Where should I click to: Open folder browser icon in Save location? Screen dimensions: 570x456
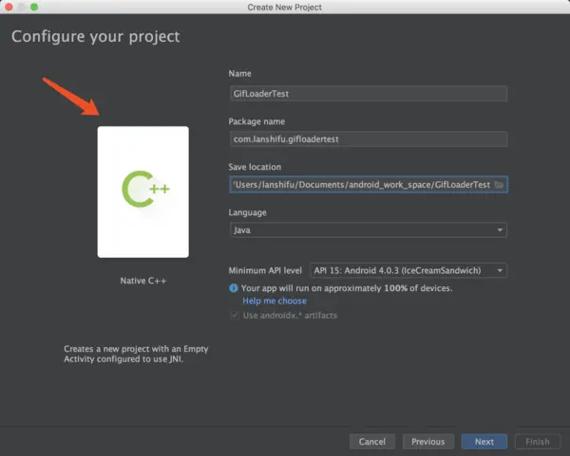(499, 185)
